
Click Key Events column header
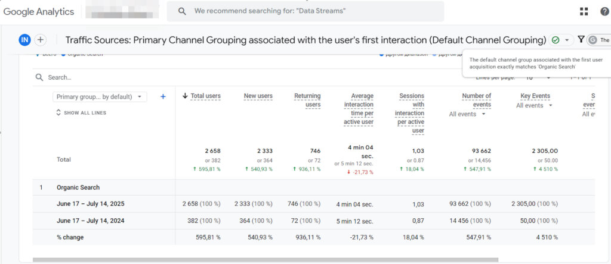(535, 96)
